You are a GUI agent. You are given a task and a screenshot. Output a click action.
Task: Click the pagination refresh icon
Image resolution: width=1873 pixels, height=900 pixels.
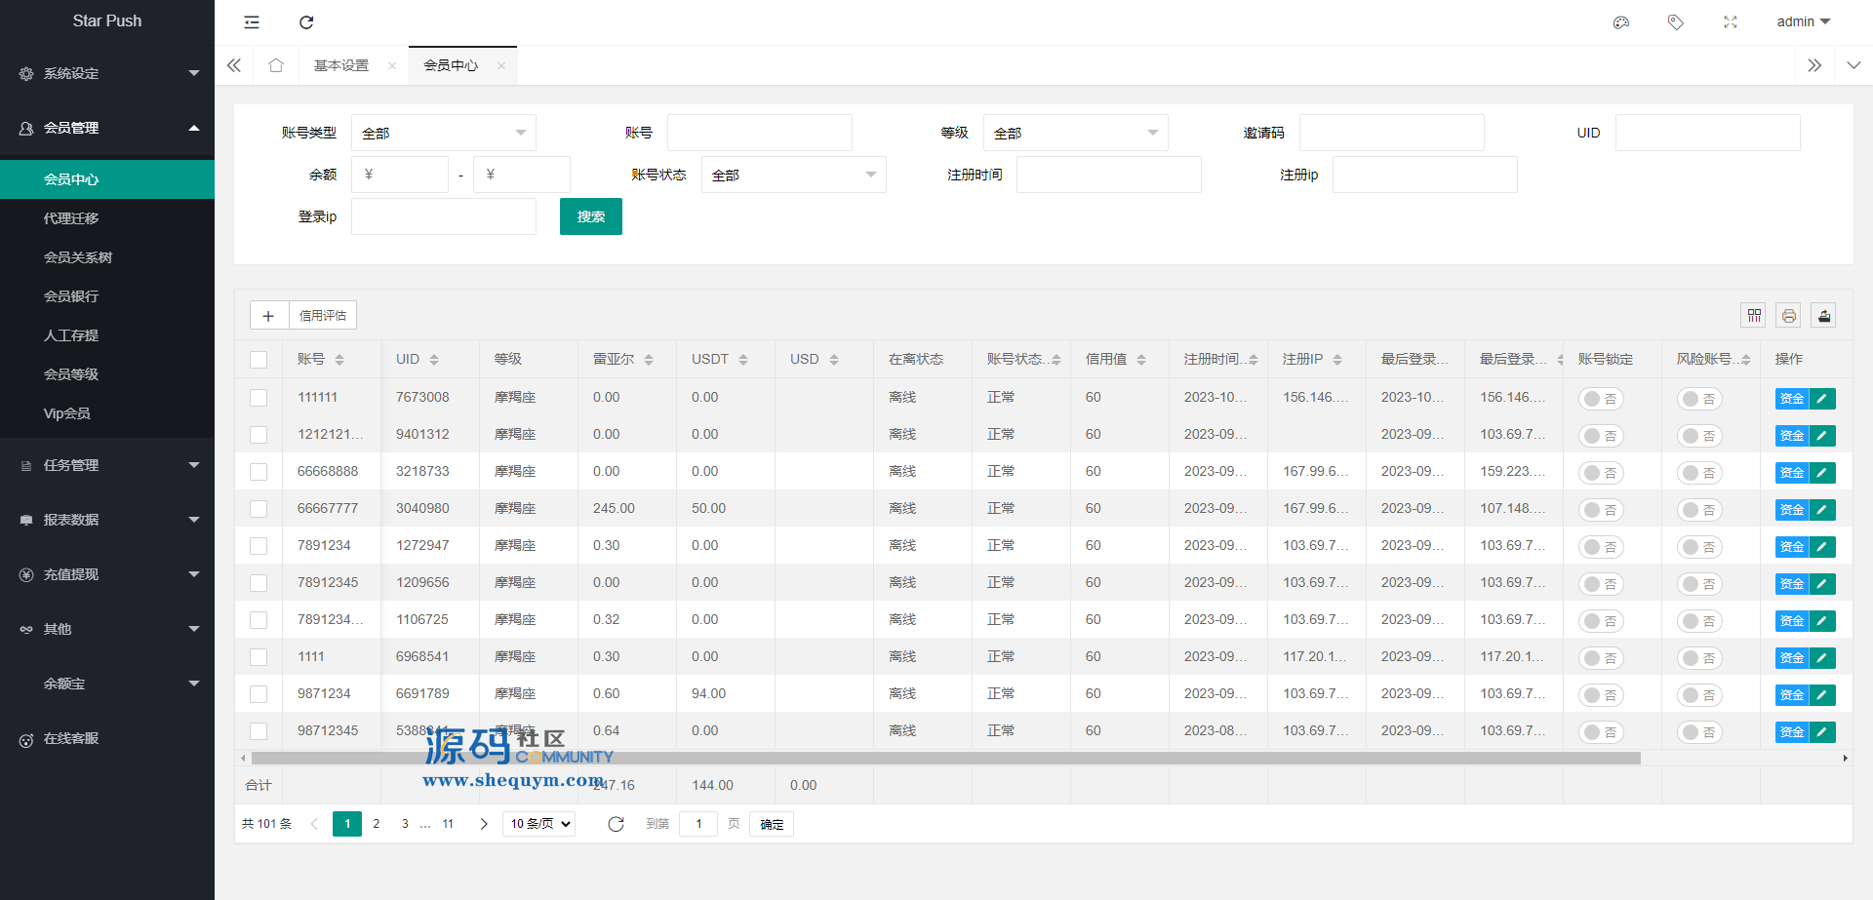coord(616,825)
